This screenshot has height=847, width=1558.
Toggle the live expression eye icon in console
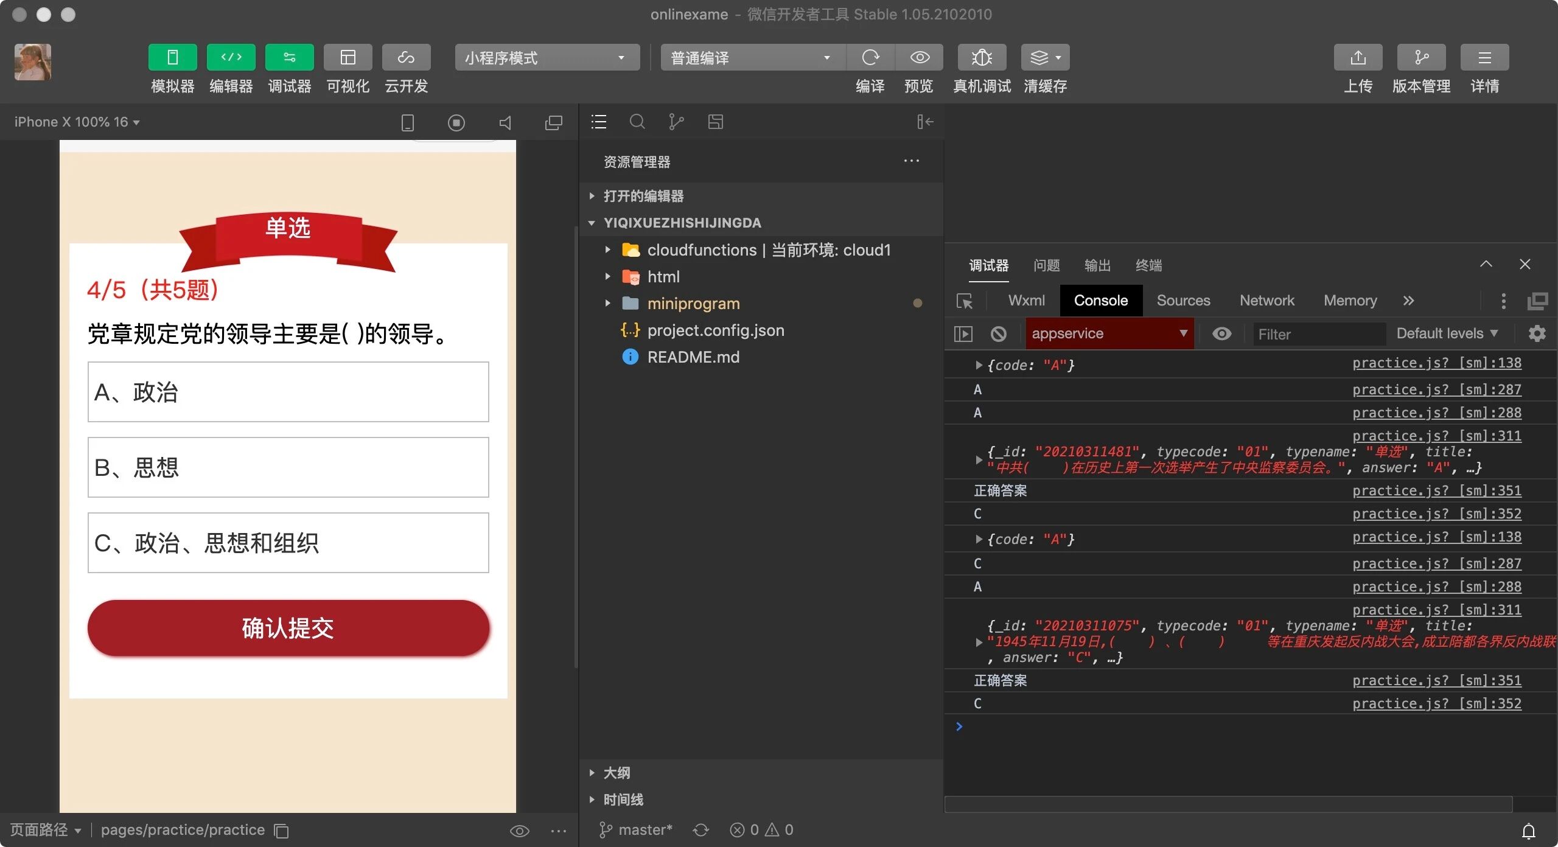(1221, 334)
